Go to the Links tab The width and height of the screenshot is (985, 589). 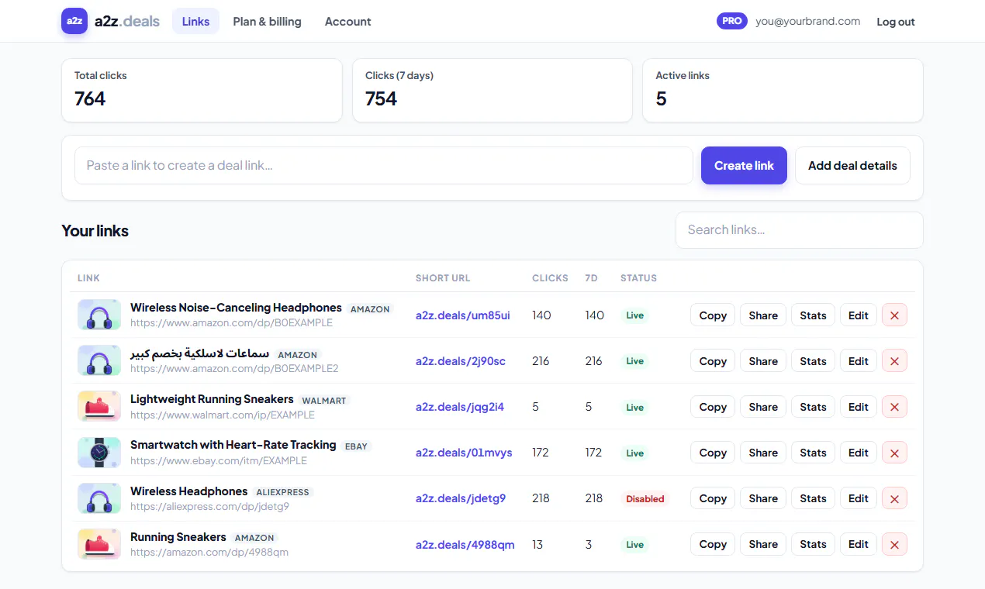point(195,21)
